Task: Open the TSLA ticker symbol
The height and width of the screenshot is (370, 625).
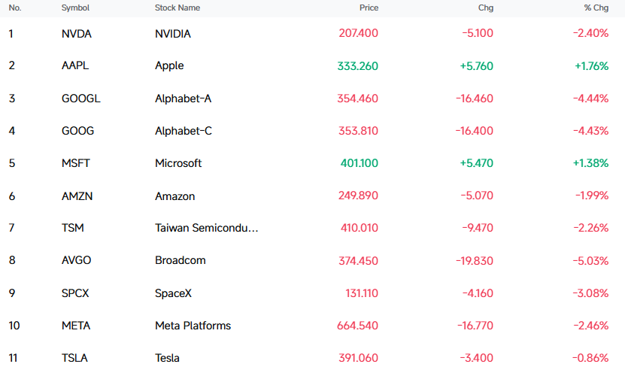Action: tap(74, 358)
